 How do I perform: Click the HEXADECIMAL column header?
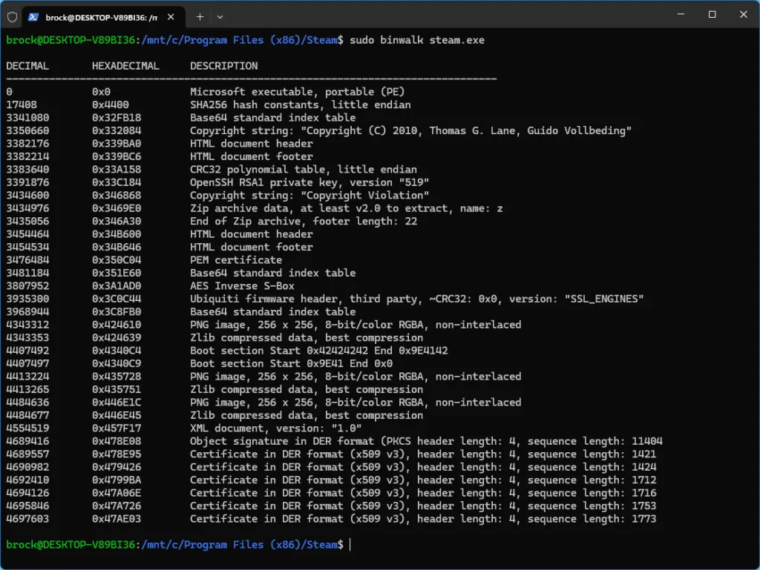(125, 66)
